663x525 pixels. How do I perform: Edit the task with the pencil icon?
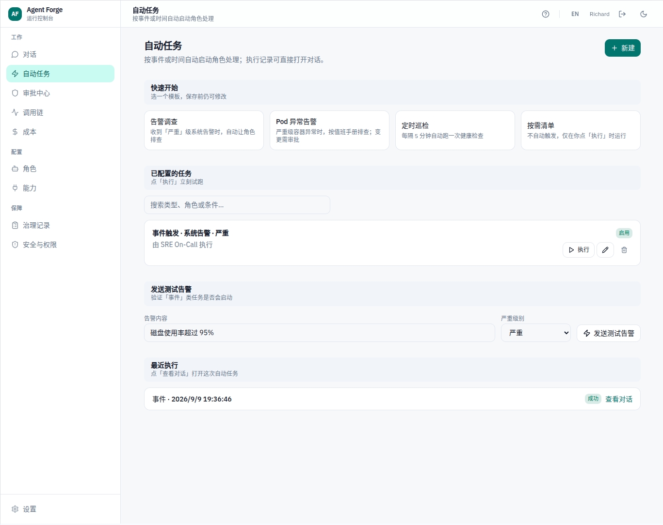pos(605,250)
